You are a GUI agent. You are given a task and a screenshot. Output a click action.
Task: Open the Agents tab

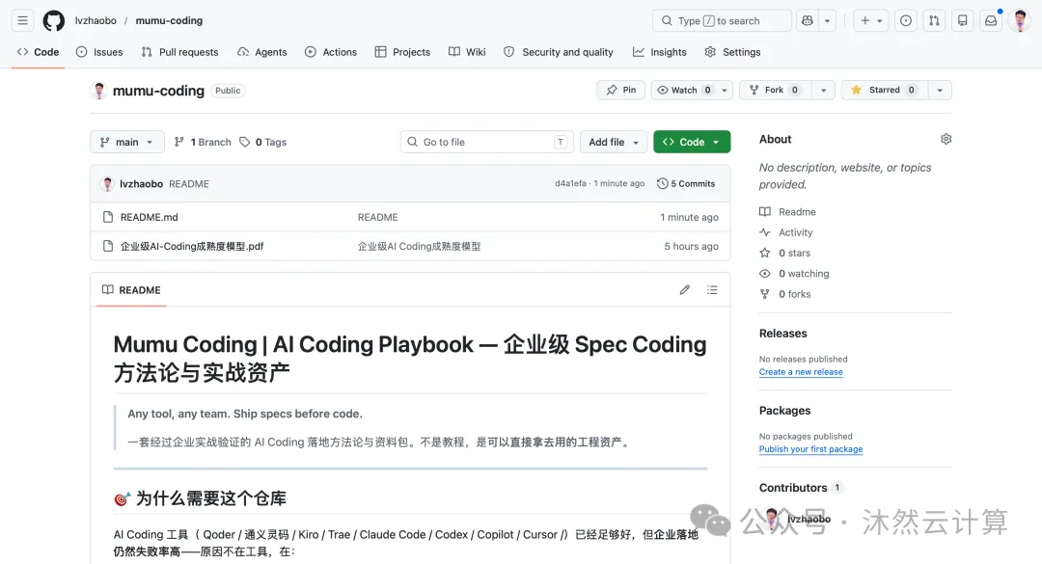[262, 52]
